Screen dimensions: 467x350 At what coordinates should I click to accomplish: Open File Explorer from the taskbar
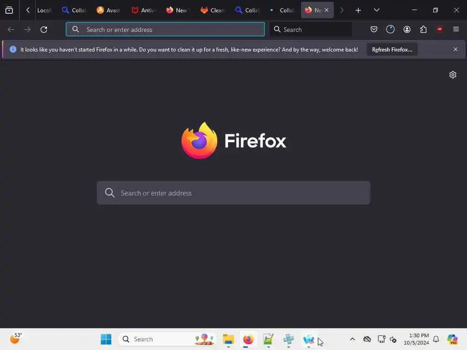pos(228,339)
